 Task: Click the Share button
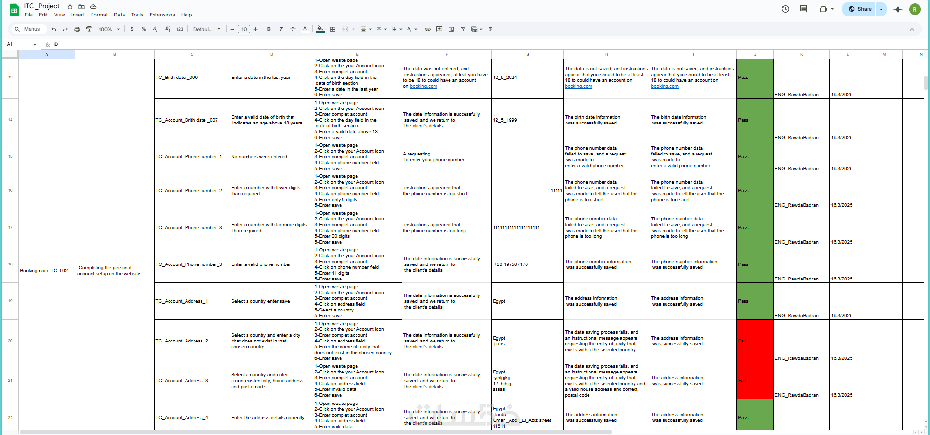coord(859,9)
